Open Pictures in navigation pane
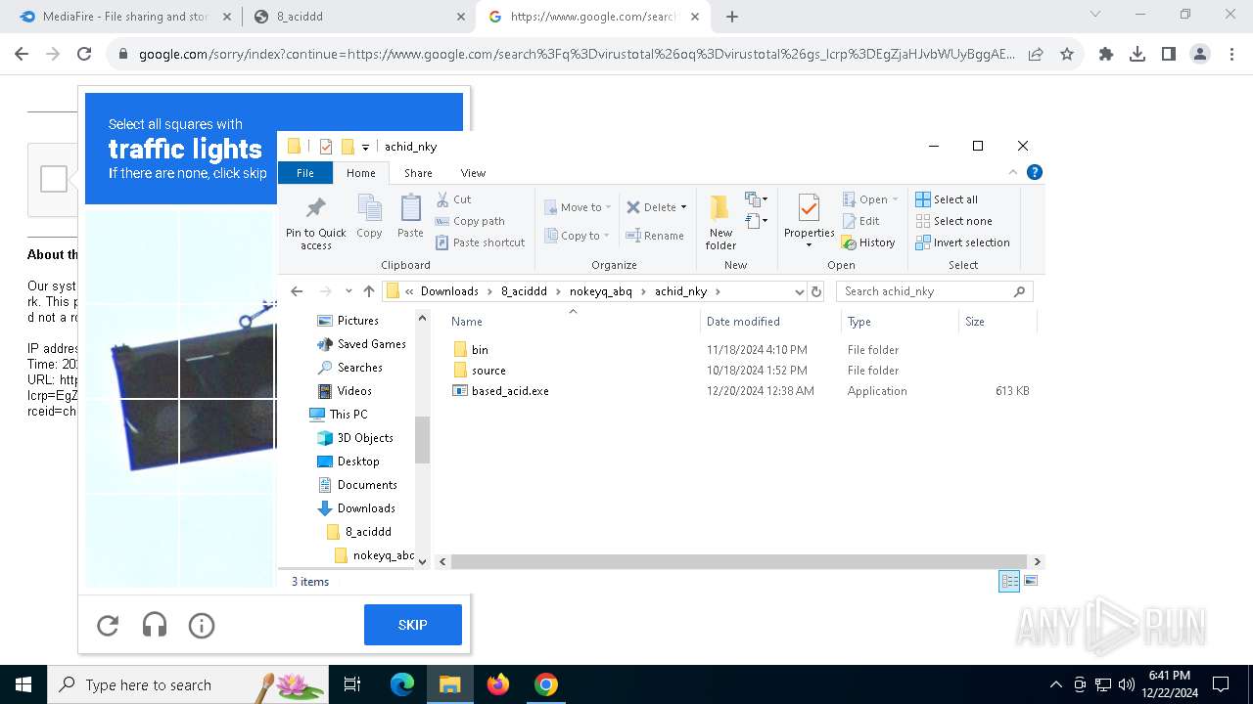This screenshot has width=1253, height=704. [357, 321]
